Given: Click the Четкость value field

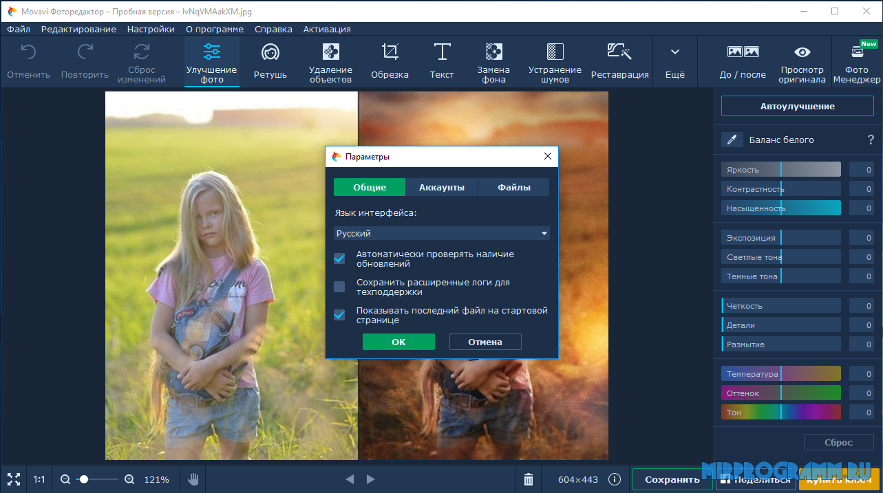Looking at the screenshot, I should coord(862,305).
